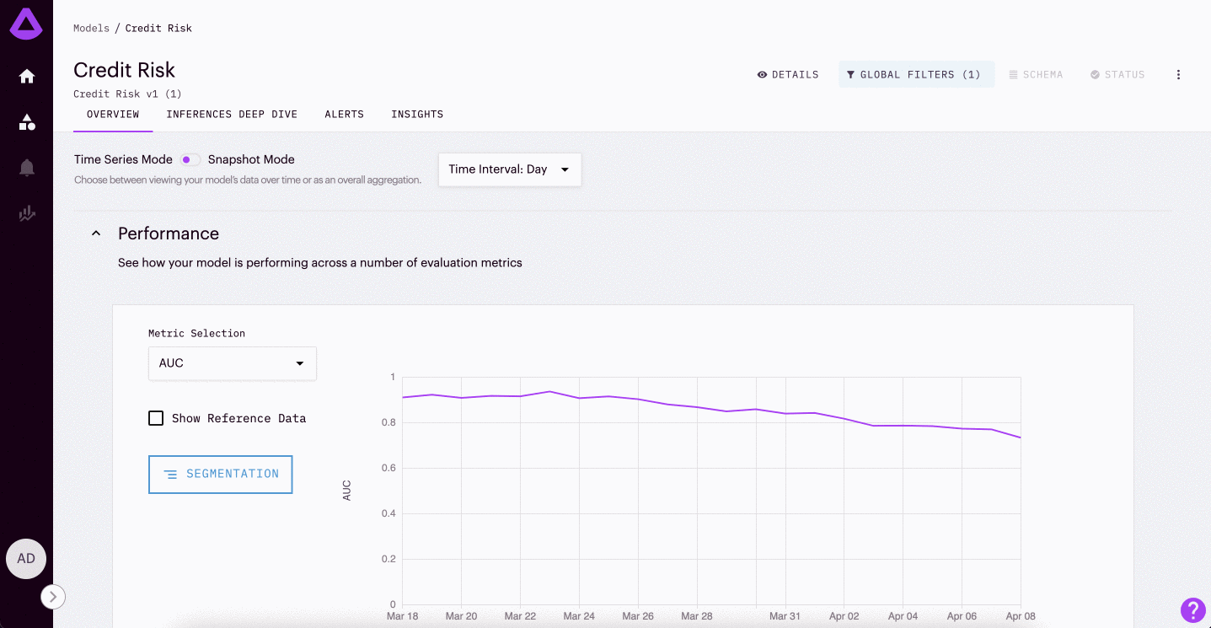This screenshot has width=1211, height=628.
Task: Expand the sidebar with arrow button
Action: tap(53, 597)
